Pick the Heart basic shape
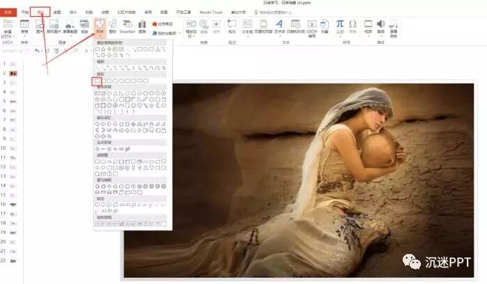 140,105
